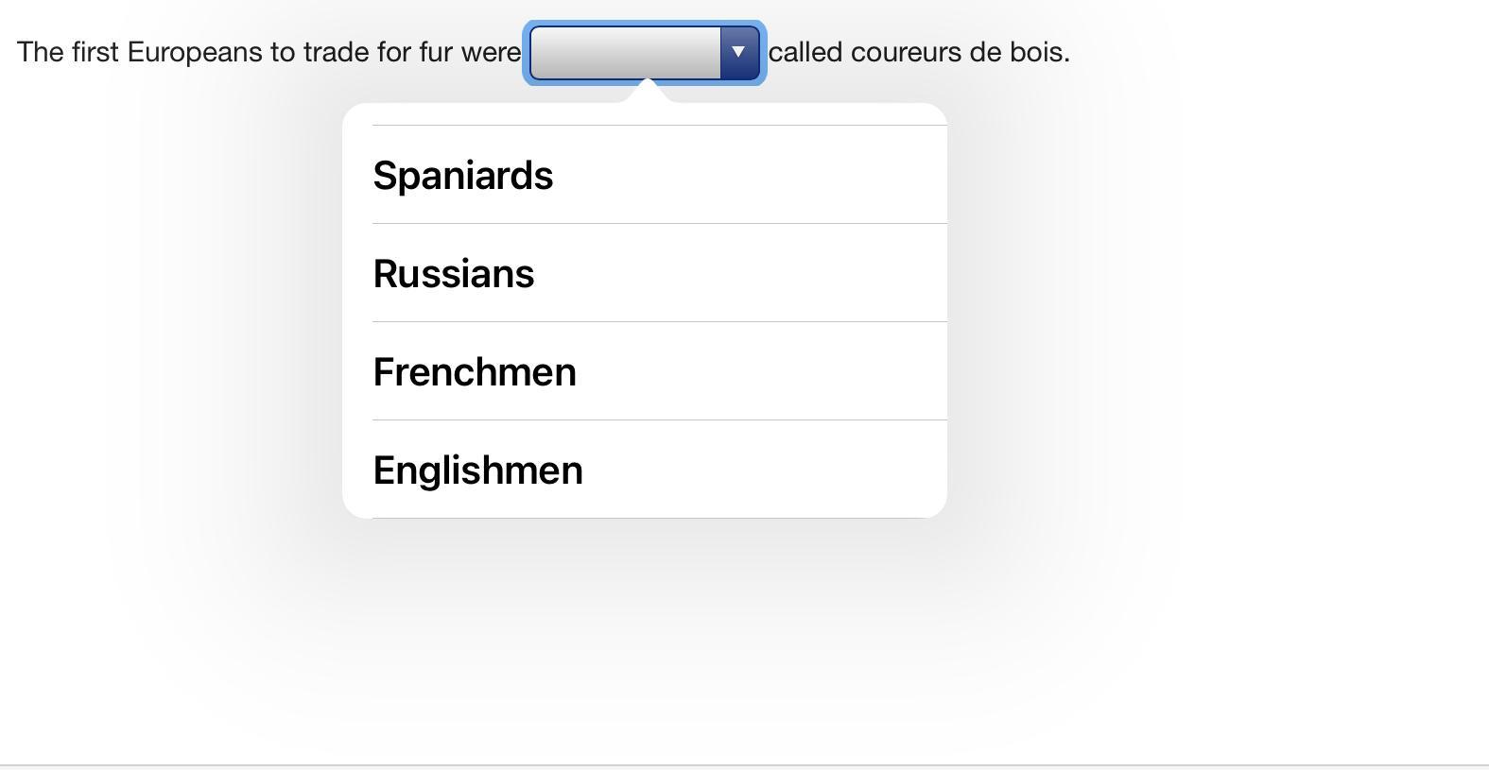Click the word 'Europeans' in the sentence
The image size is (1489, 770).
click(x=194, y=52)
